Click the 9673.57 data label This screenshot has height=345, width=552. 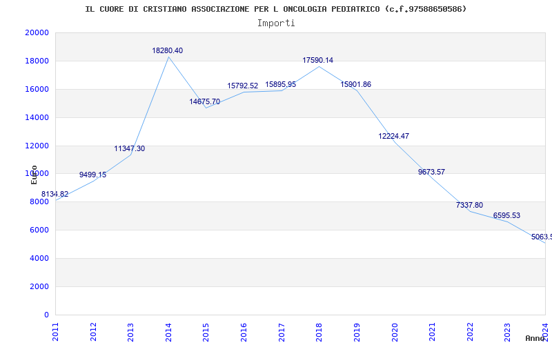click(x=431, y=172)
